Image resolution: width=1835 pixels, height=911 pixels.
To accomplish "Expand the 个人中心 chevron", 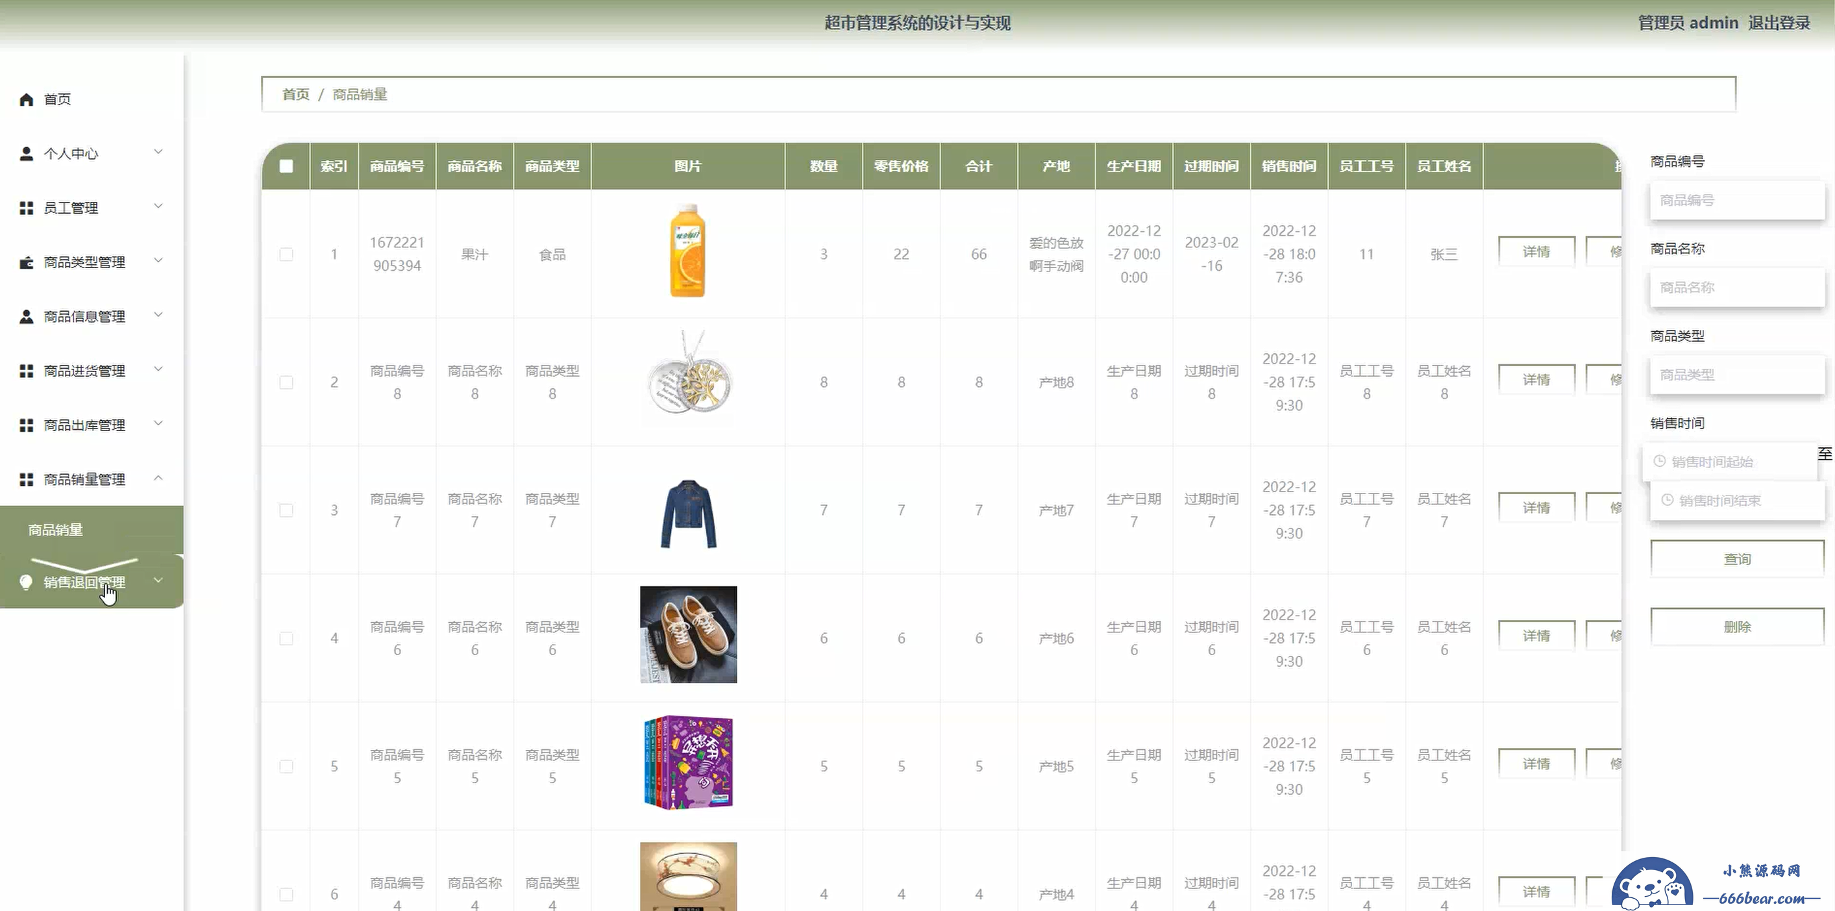I will pos(158,152).
